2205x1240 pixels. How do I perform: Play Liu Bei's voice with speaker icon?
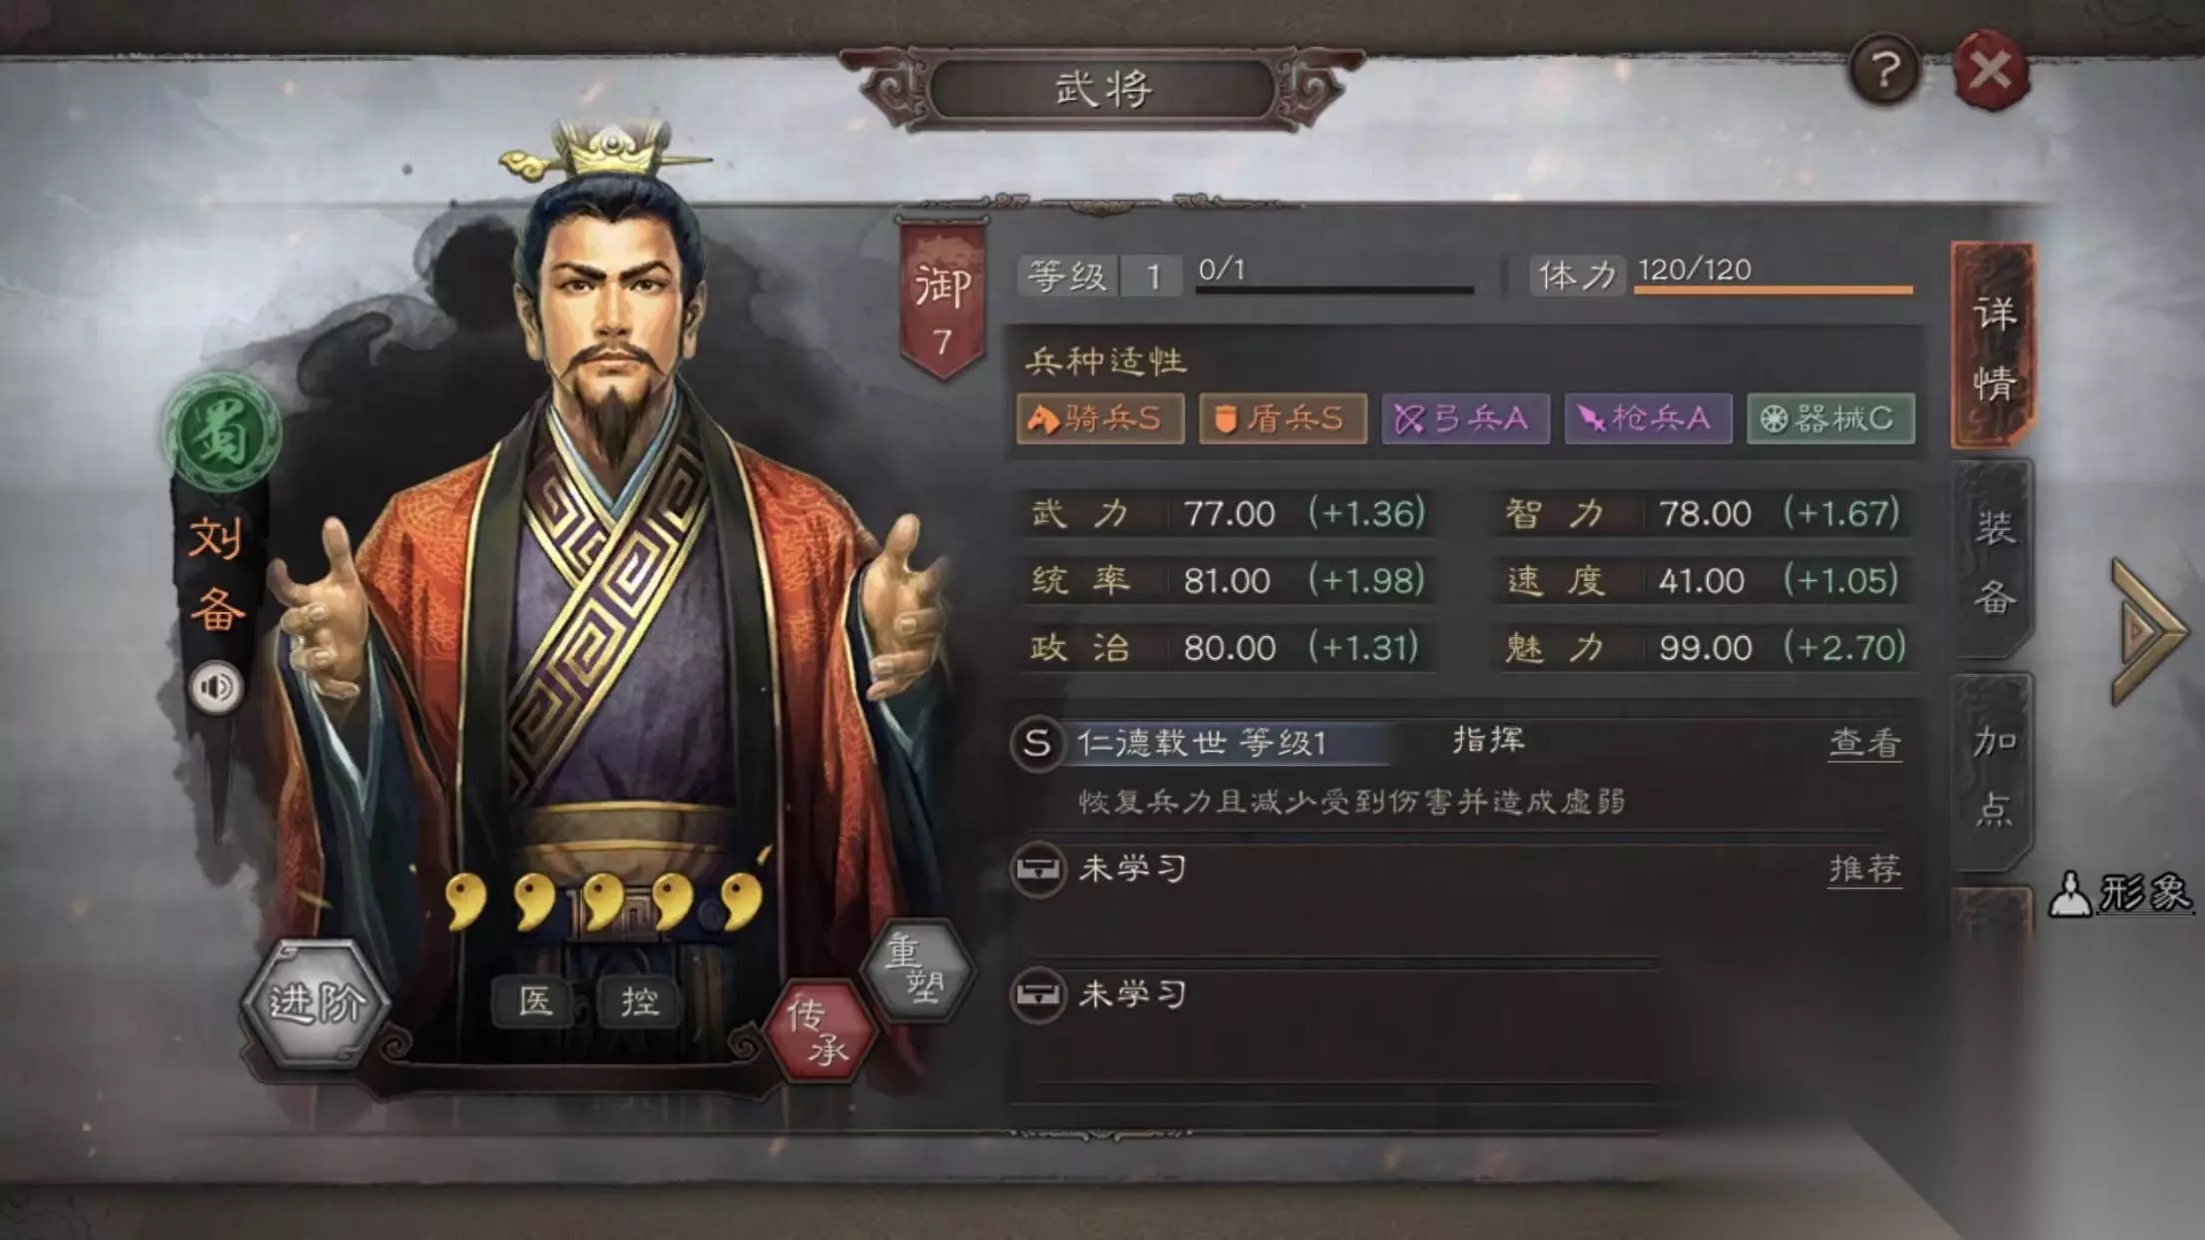[217, 687]
